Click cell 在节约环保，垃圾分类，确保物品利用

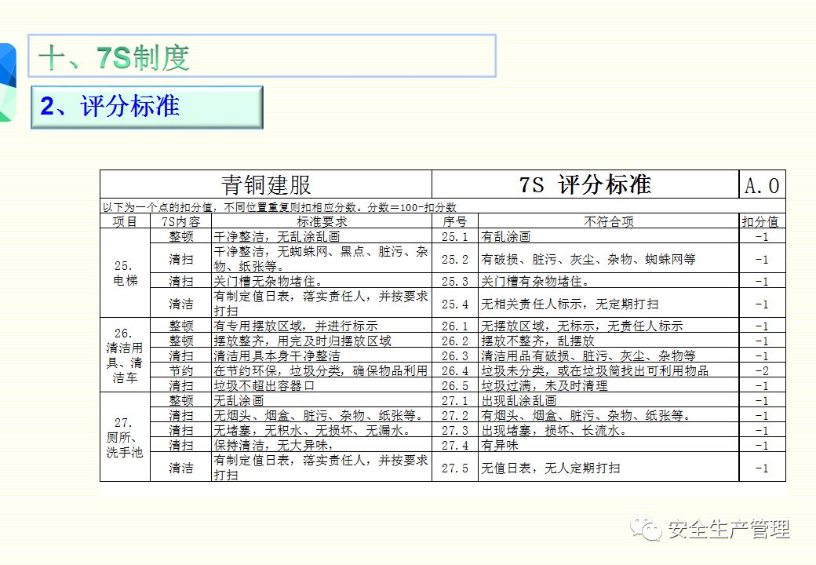tap(322, 370)
